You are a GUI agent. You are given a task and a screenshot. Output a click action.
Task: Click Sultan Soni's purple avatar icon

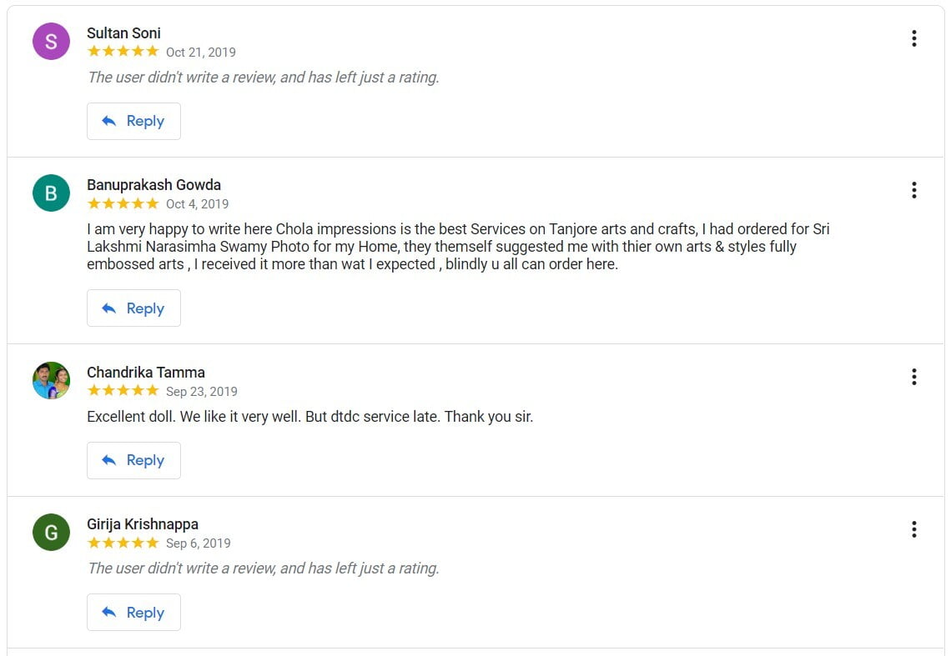[x=51, y=42]
